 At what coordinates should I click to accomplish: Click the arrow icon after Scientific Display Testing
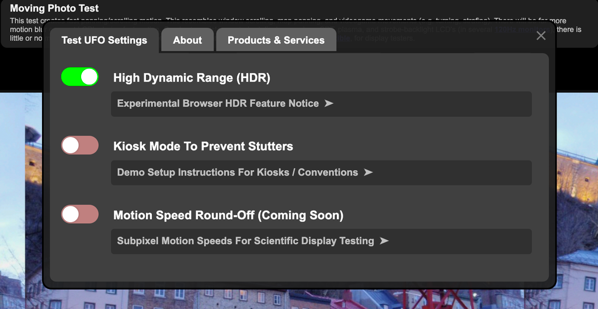tap(384, 241)
